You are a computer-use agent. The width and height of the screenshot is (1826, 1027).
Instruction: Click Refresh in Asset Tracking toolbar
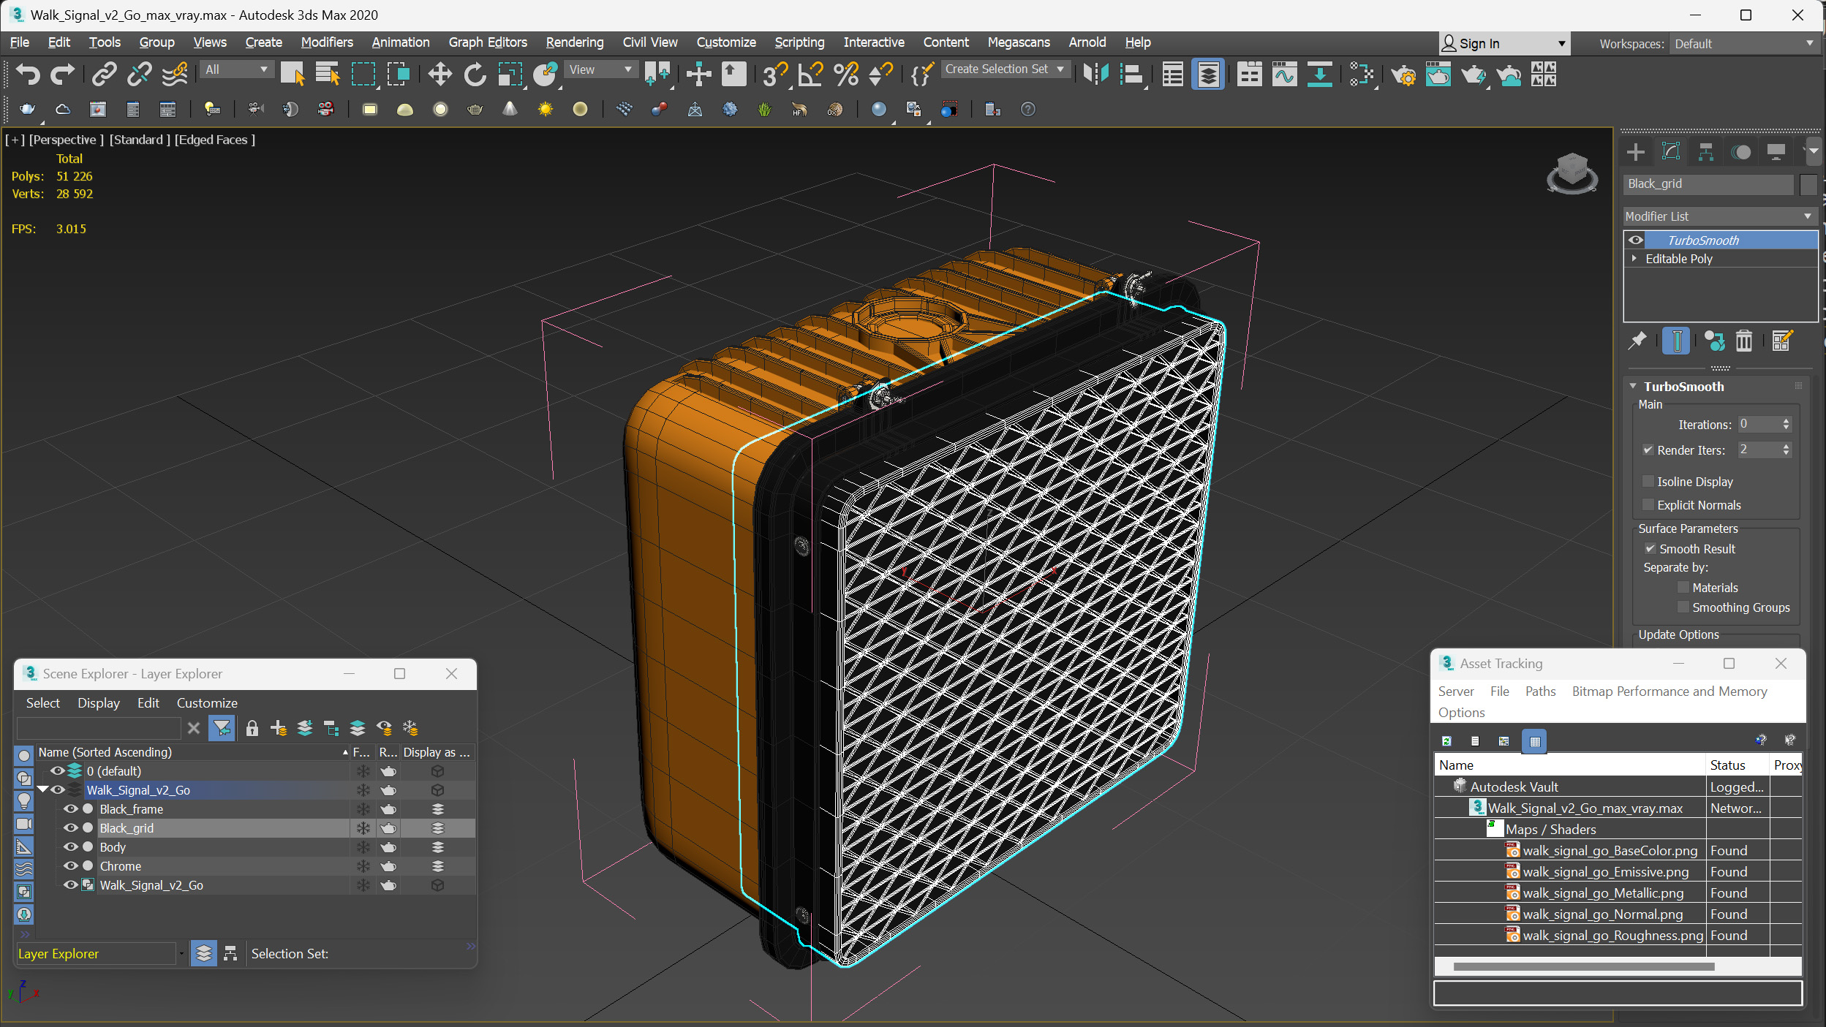1446,741
